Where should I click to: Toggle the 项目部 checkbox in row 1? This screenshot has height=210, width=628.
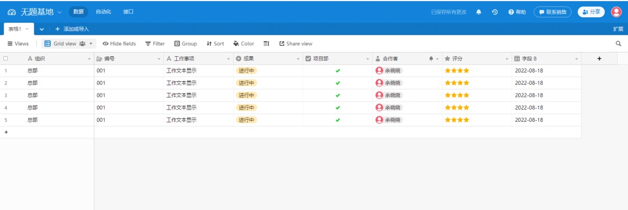pos(338,71)
